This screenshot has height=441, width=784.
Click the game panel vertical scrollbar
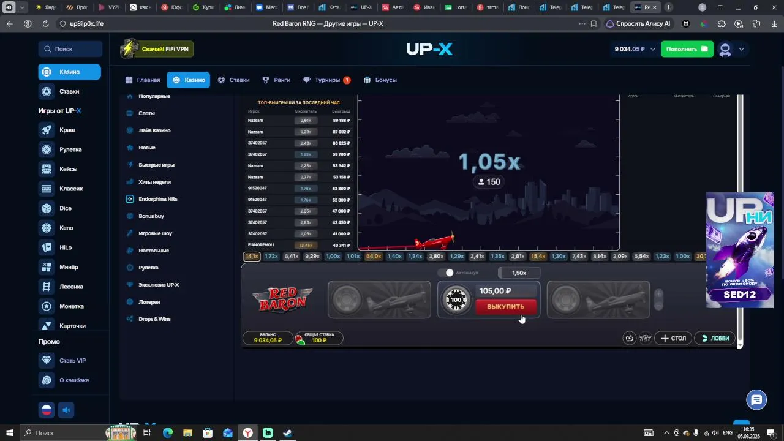(x=740, y=221)
